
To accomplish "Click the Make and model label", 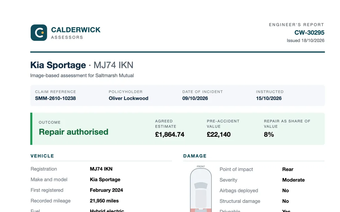I will (49, 179).
